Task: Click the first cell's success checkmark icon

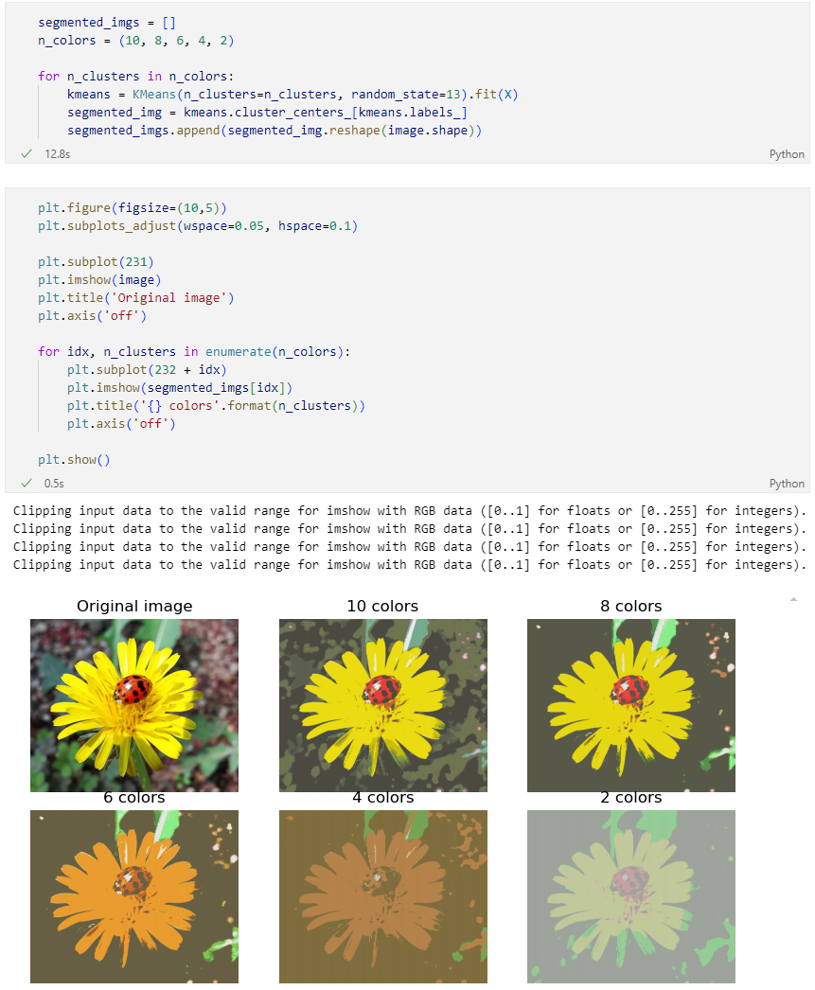Action: tap(27, 153)
